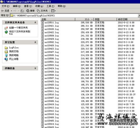Collapse the 其它位置 panel

tap(35, 42)
